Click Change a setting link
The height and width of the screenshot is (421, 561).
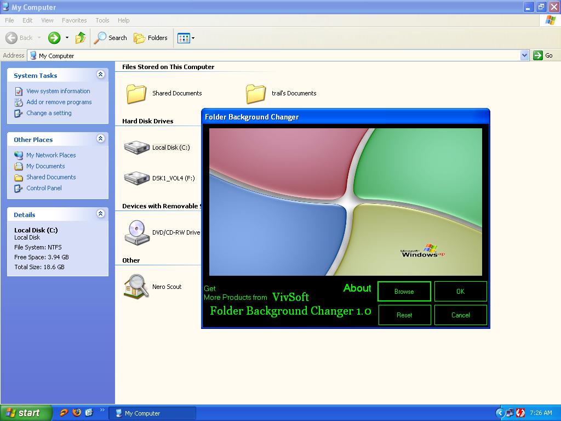pyautogui.click(x=49, y=113)
